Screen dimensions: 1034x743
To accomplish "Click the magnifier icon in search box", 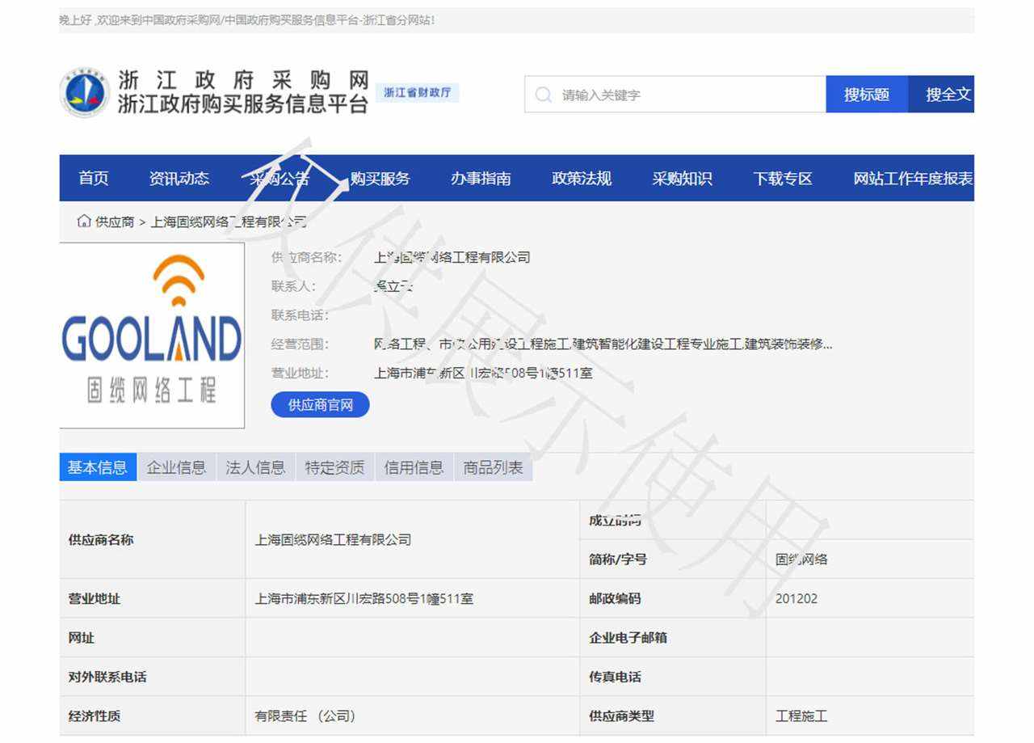I will coord(543,95).
